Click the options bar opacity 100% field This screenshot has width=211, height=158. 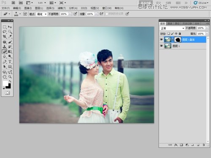65,14
